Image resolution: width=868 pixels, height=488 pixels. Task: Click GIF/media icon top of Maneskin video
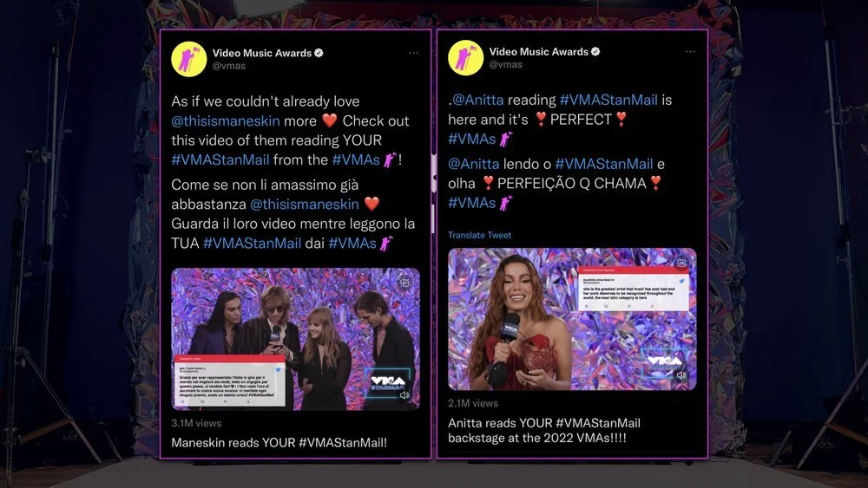404,283
